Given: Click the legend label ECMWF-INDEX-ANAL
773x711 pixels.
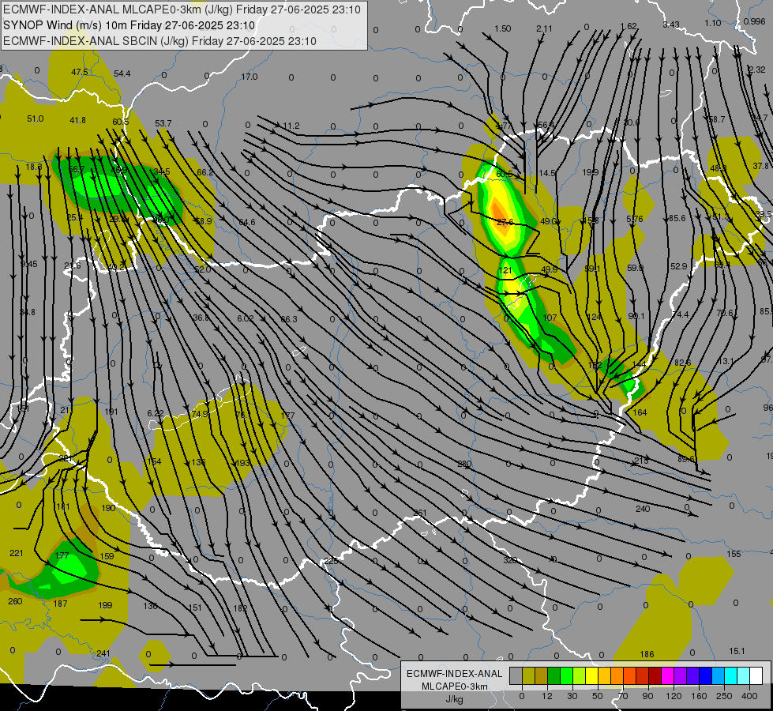Looking at the screenshot, I should click(455, 674).
